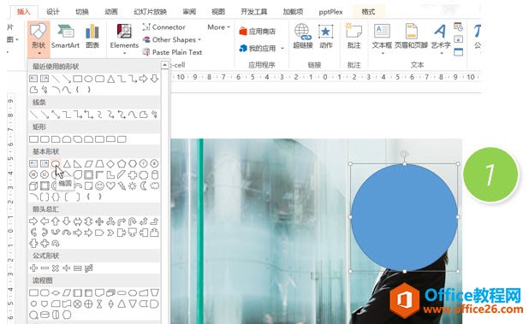Choose the not-equal equation shape
Viewport: 529px width, 324px height.
[x=89, y=268]
